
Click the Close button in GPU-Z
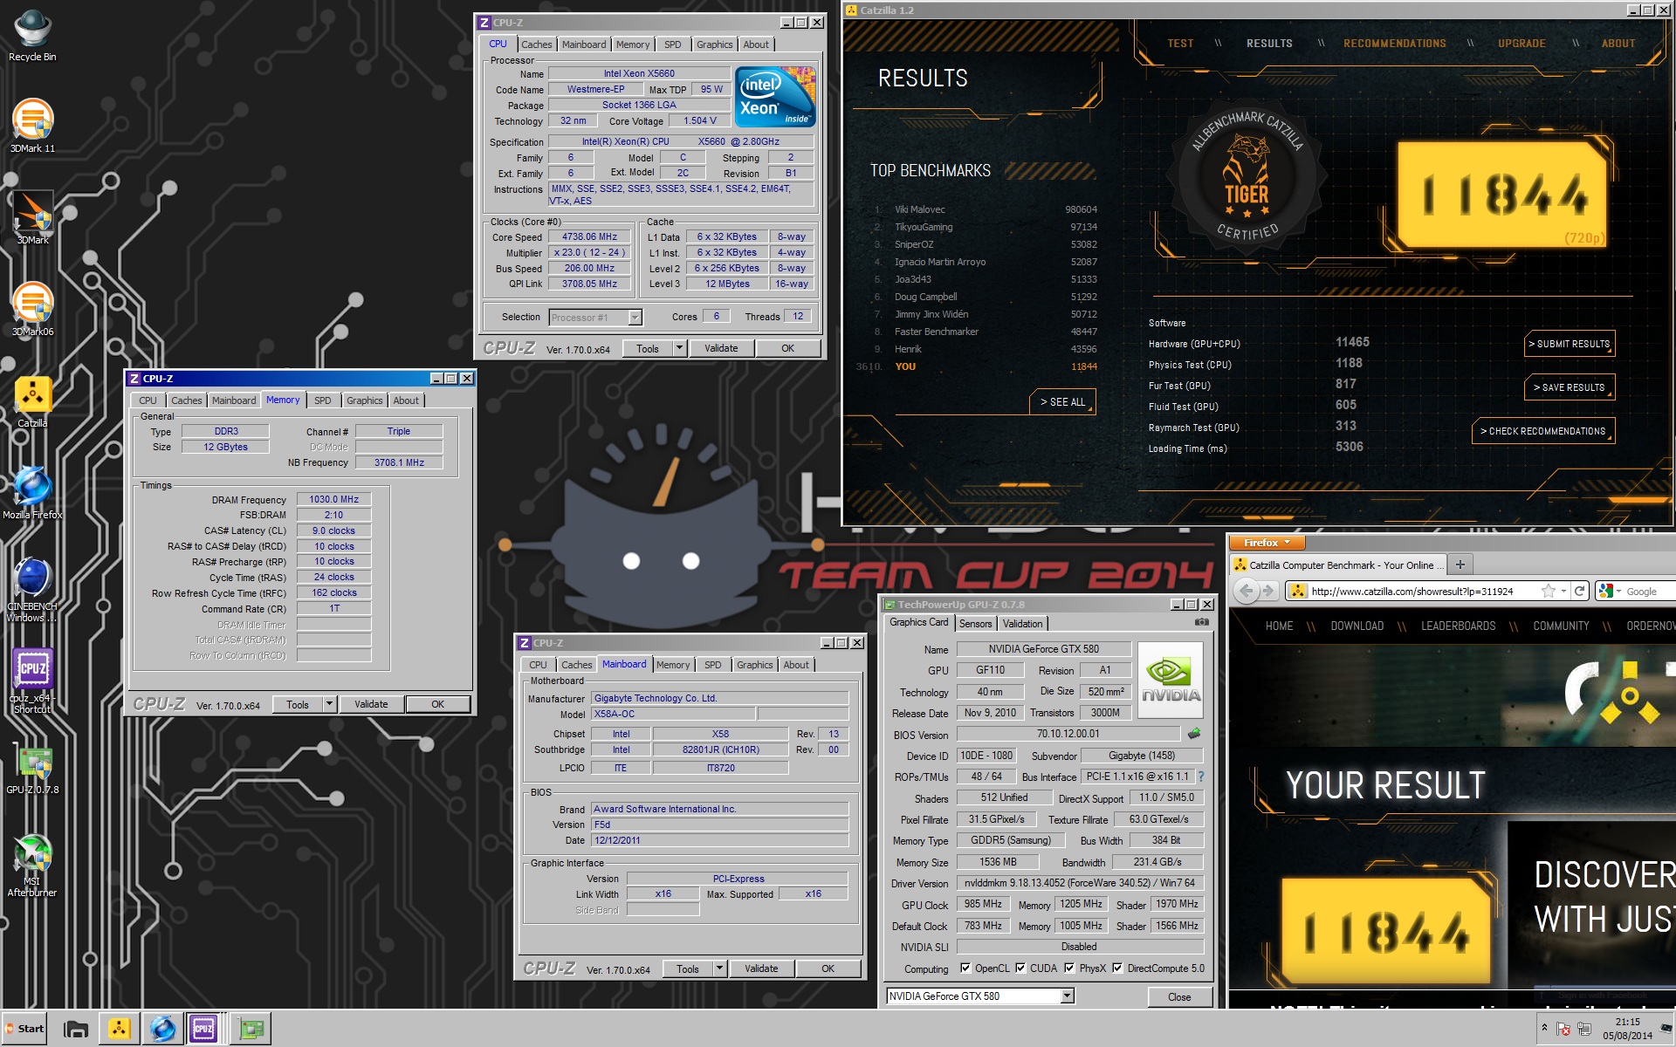tap(1179, 997)
